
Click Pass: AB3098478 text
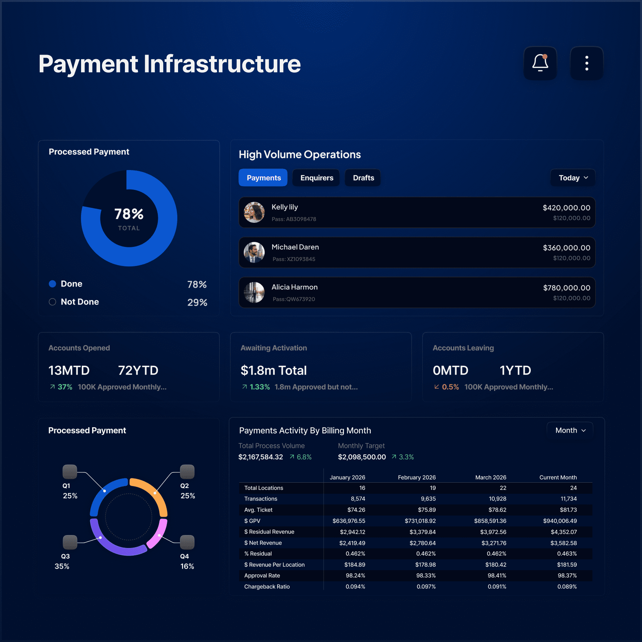[294, 219]
